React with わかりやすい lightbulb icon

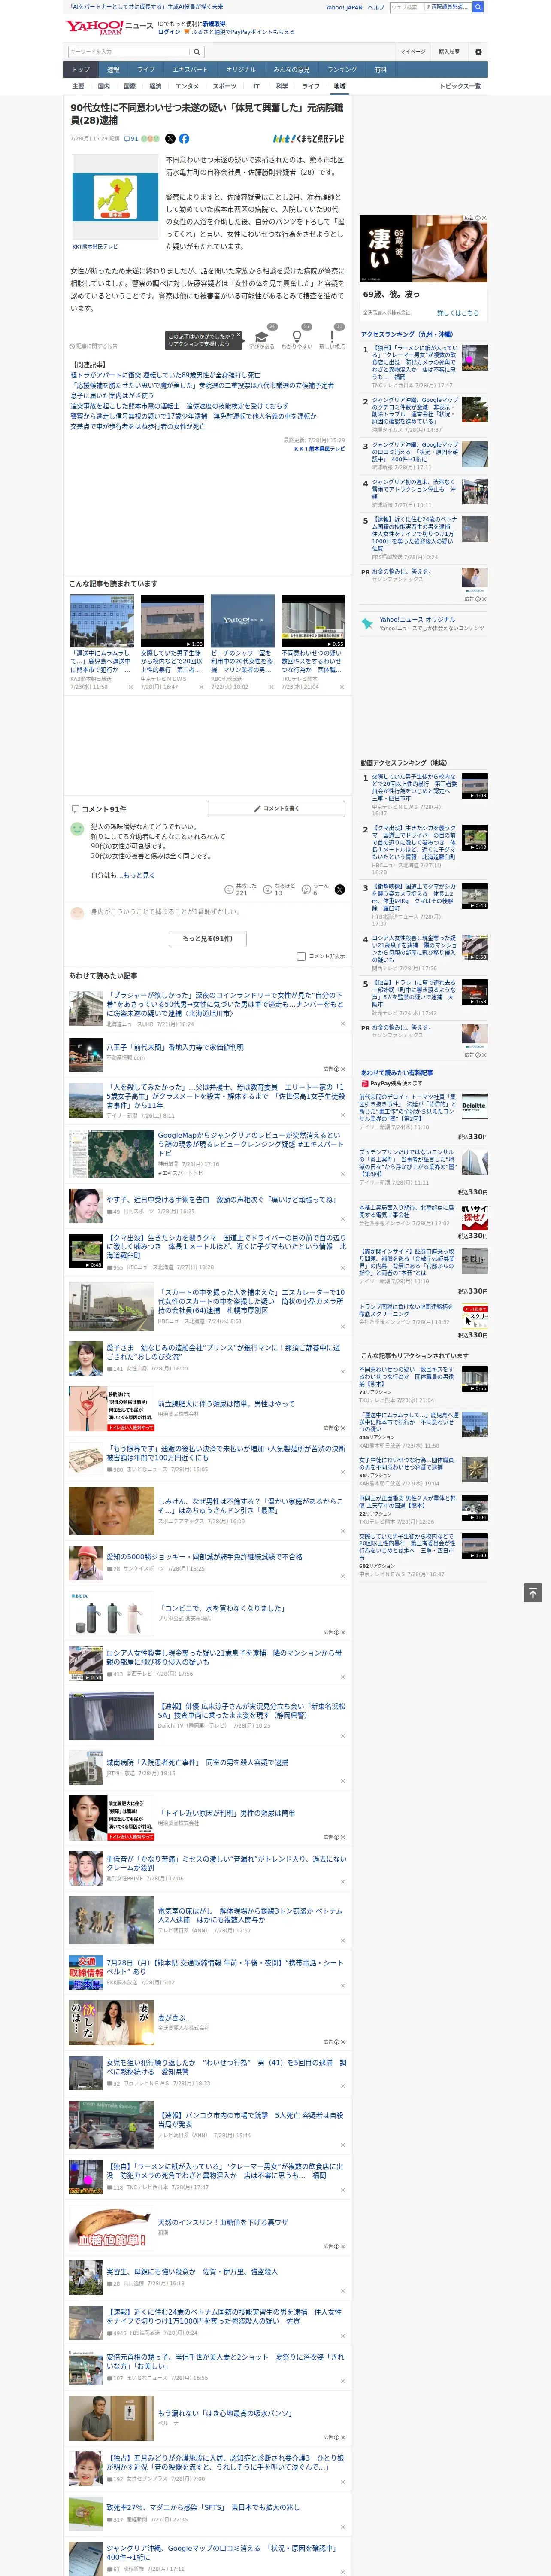pos(297,336)
